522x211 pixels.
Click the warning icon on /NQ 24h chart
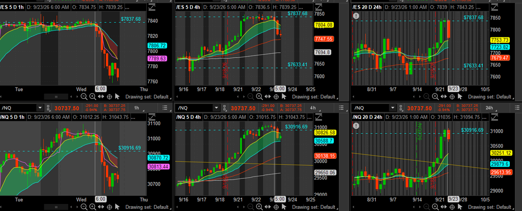click(356, 125)
